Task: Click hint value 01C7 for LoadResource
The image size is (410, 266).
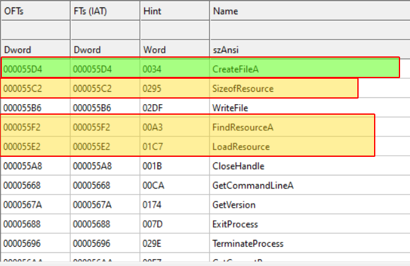Action: (x=154, y=147)
